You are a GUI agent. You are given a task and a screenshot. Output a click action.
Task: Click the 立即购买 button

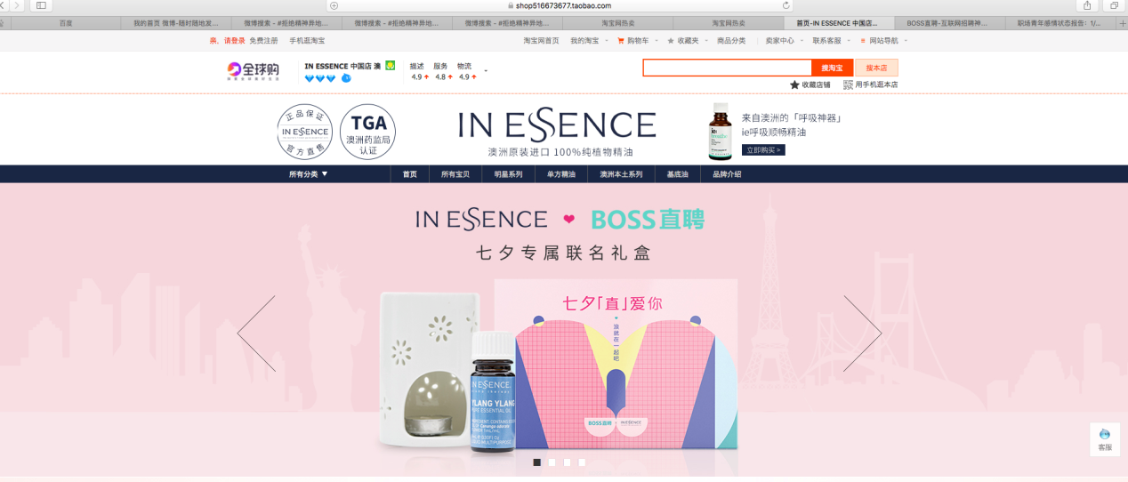tap(763, 150)
